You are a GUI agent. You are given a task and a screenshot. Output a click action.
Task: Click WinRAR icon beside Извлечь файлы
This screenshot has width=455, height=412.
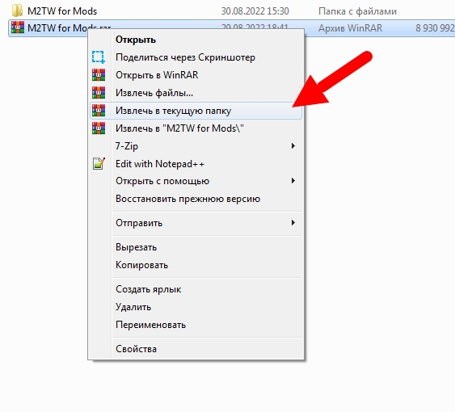coord(99,93)
